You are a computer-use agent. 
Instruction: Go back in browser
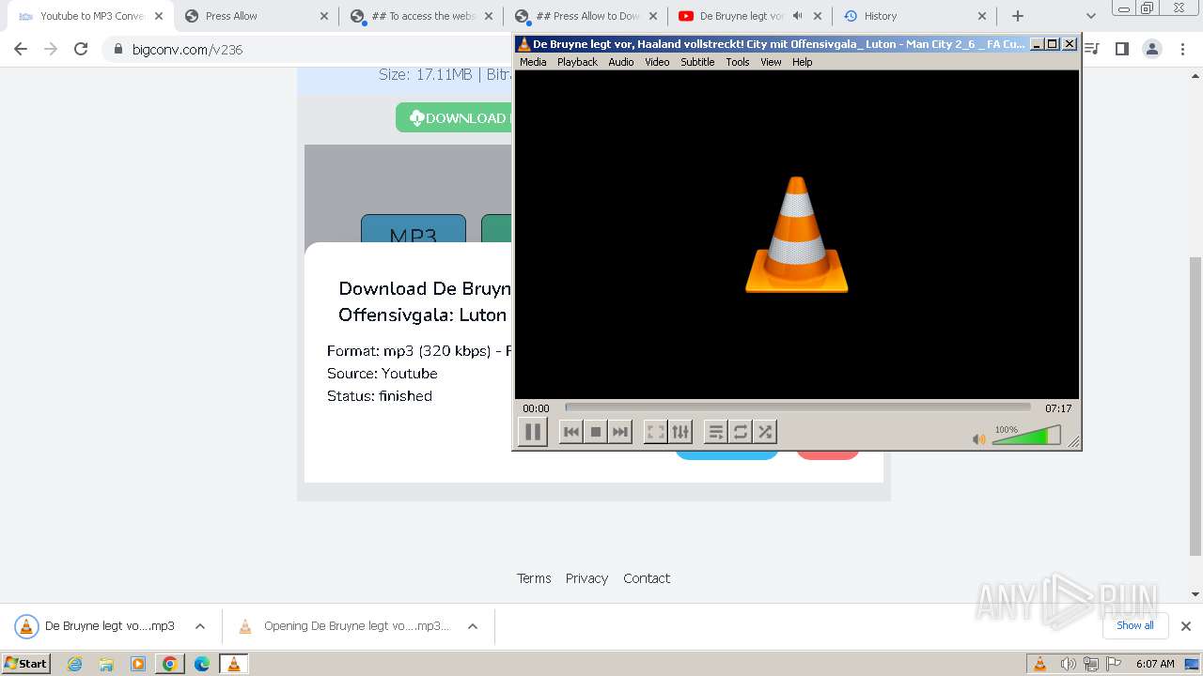tap(21, 49)
